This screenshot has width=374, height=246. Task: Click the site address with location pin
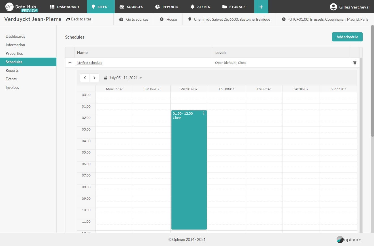pyautogui.click(x=229, y=20)
